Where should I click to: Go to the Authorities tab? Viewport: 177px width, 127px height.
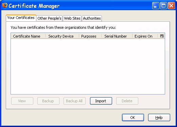coord(92,18)
